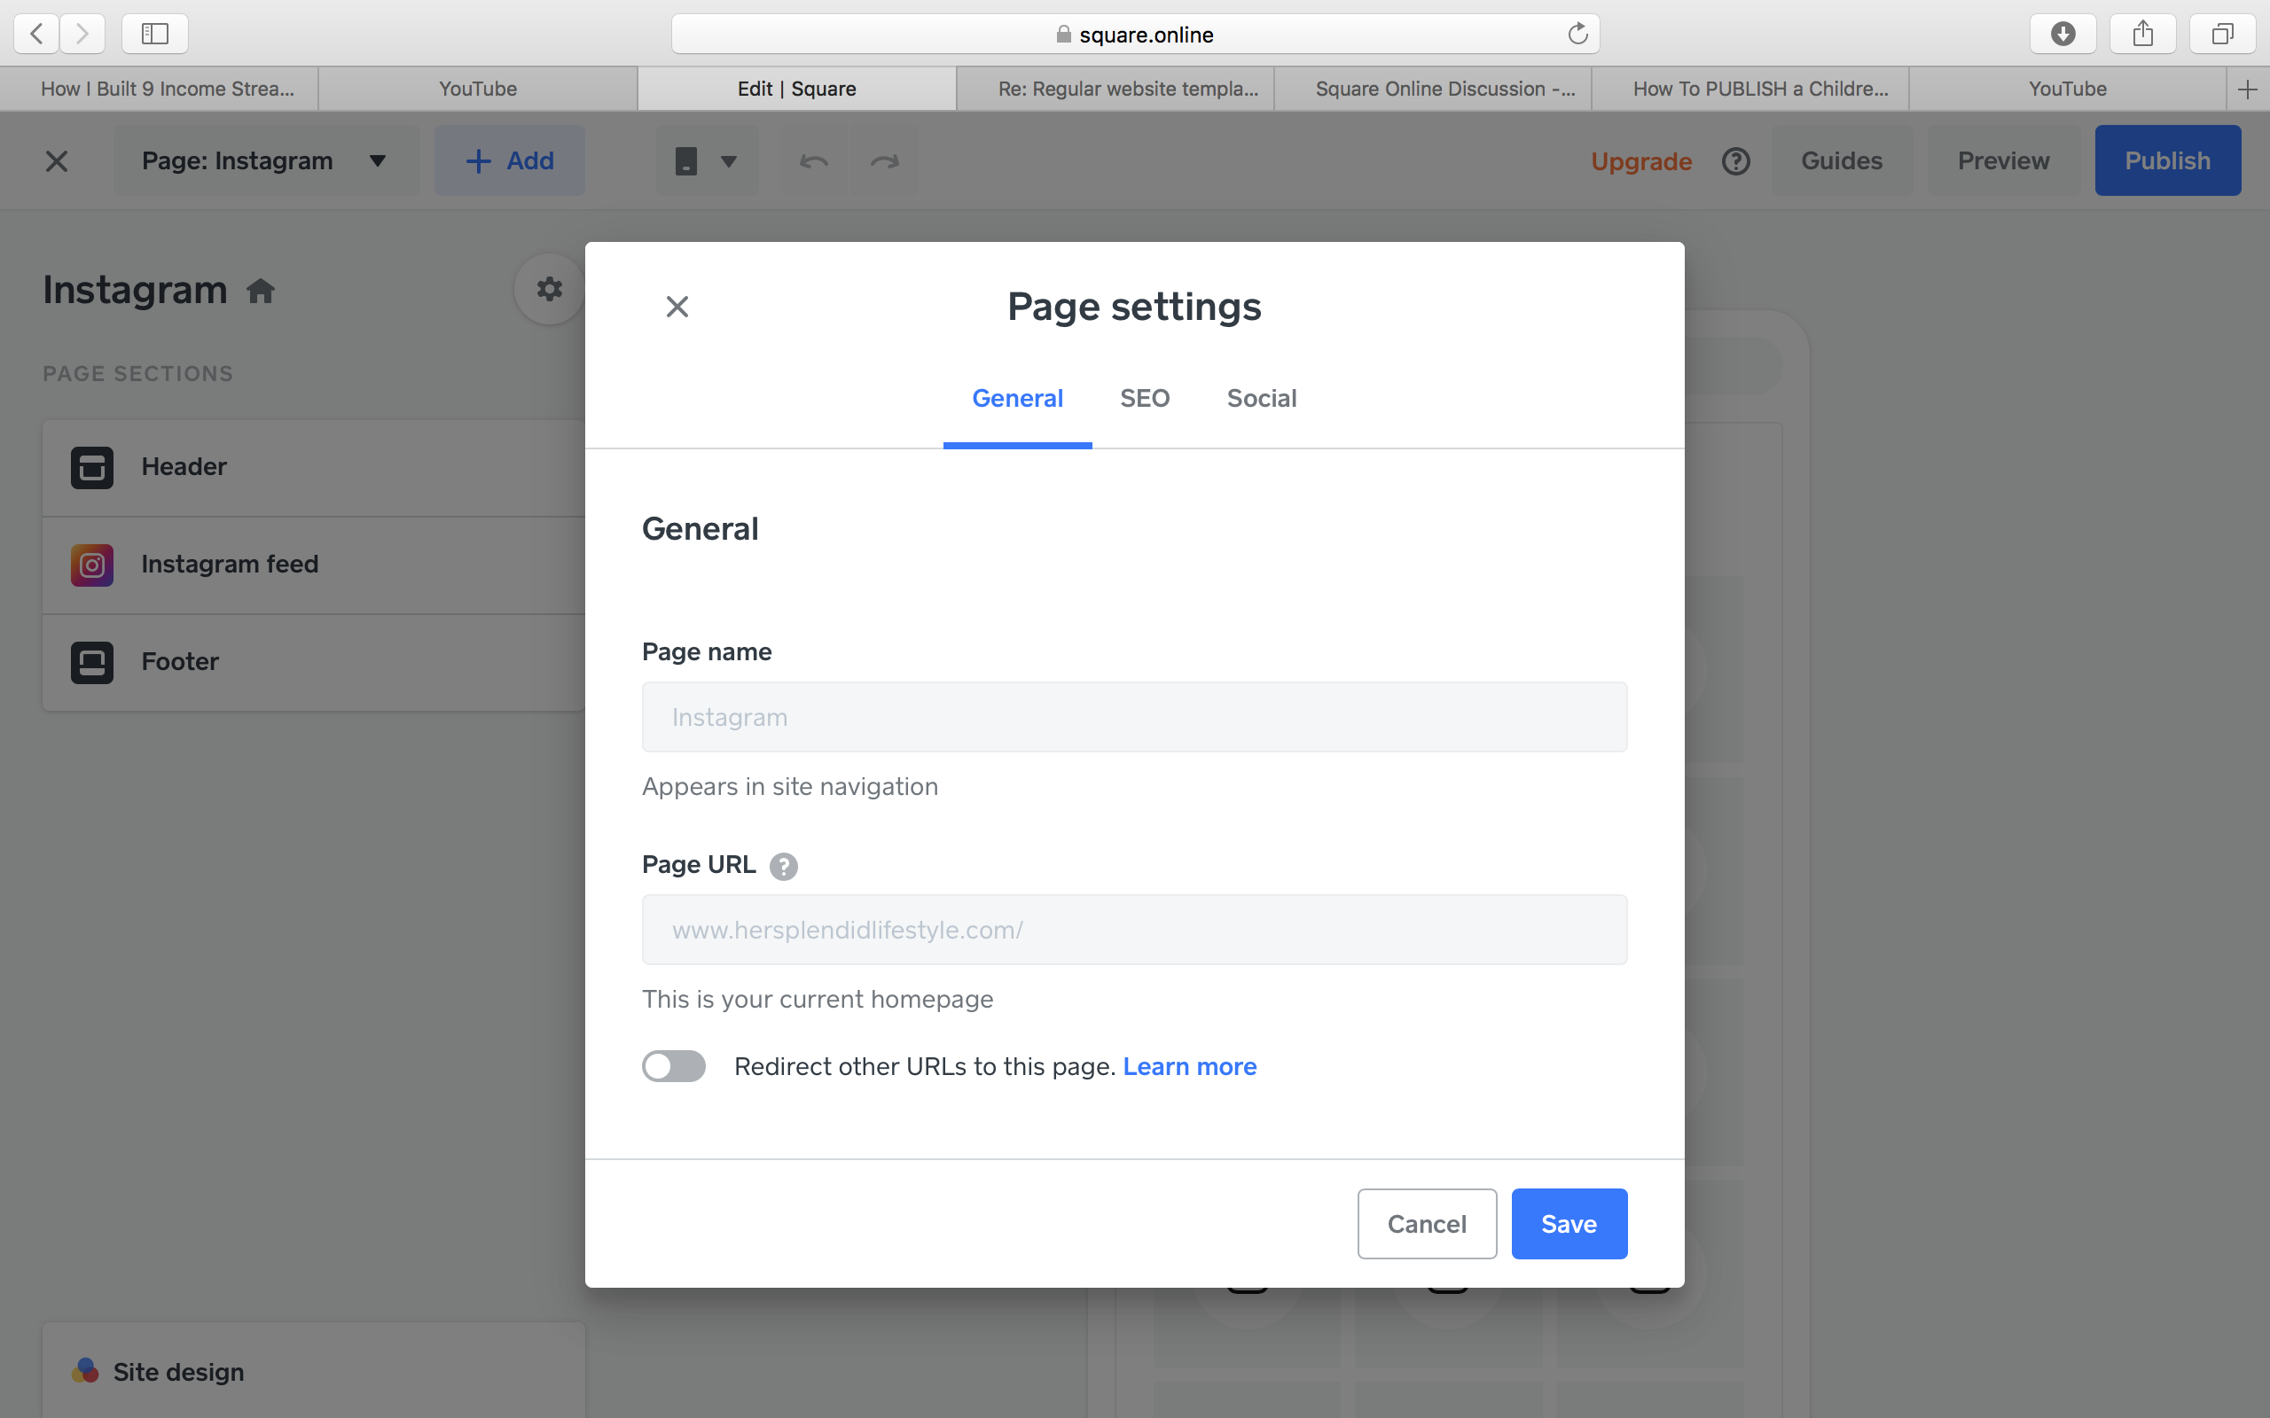Image resolution: width=2270 pixels, height=1418 pixels.
Task: Click the Preview button
Action: click(2004, 161)
